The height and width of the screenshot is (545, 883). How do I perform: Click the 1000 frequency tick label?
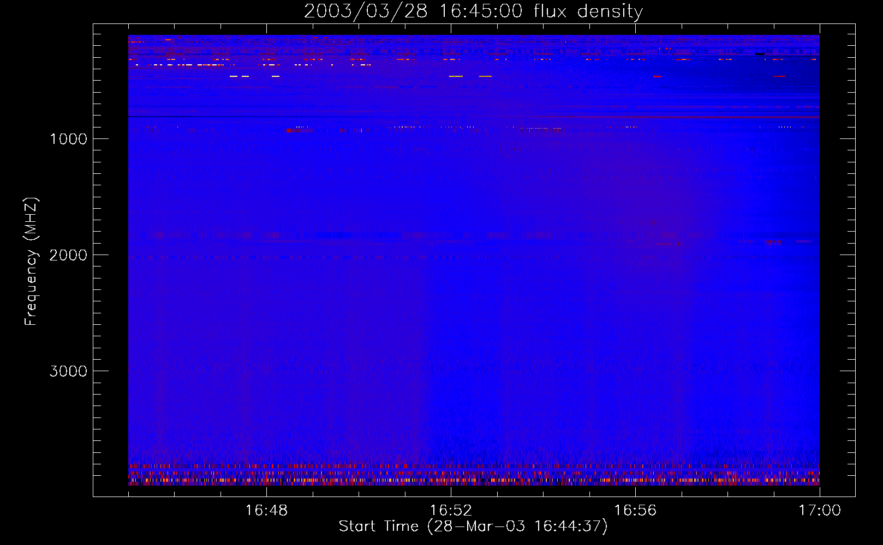[x=69, y=139]
